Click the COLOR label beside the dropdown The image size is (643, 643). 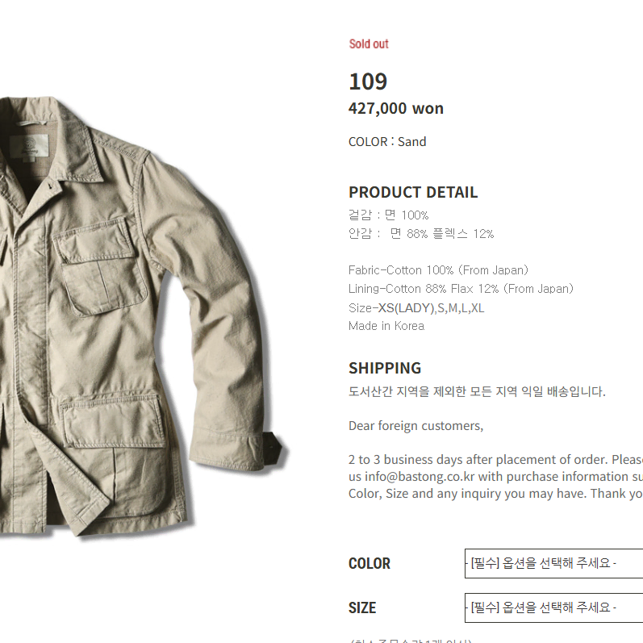pyautogui.click(x=370, y=564)
